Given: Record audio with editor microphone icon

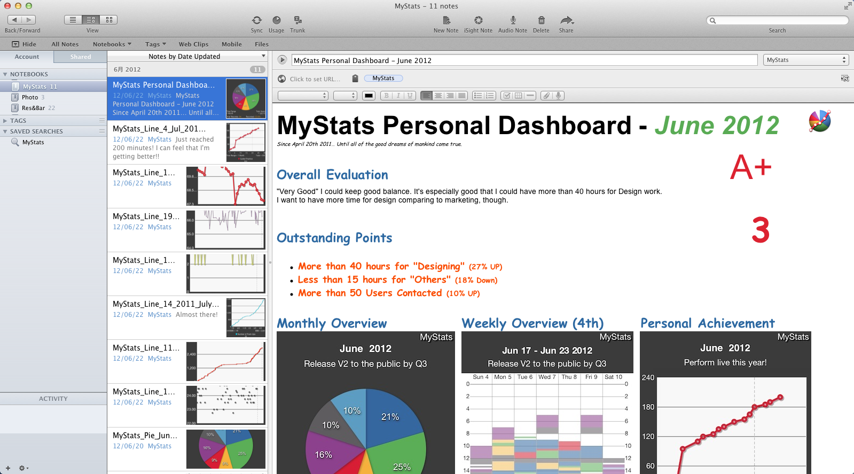Looking at the screenshot, I should tap(559, 96).
